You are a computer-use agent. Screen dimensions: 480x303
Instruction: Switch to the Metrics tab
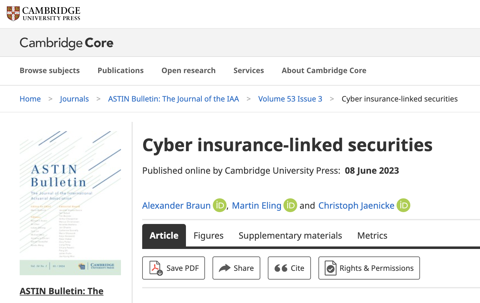pyautogui.click(x=372, y=236)
